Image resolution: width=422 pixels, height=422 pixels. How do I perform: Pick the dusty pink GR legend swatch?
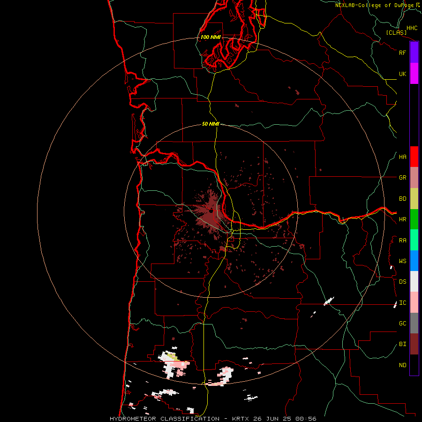(x=414, y=178)
